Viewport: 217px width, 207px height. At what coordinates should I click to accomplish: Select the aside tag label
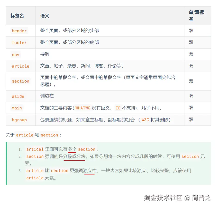pyautogui.click(x=18, y=96)
